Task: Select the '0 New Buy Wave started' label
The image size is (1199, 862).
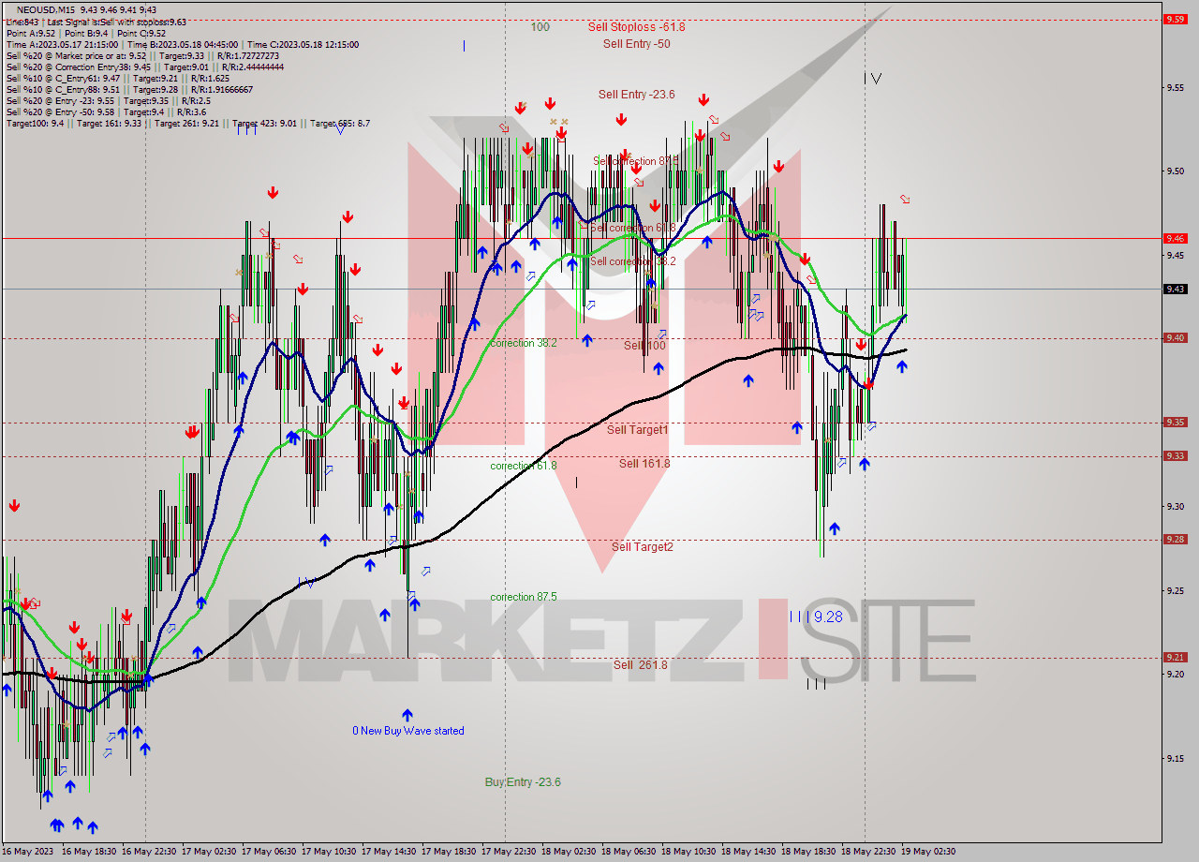Action: (x=407, y=731)
